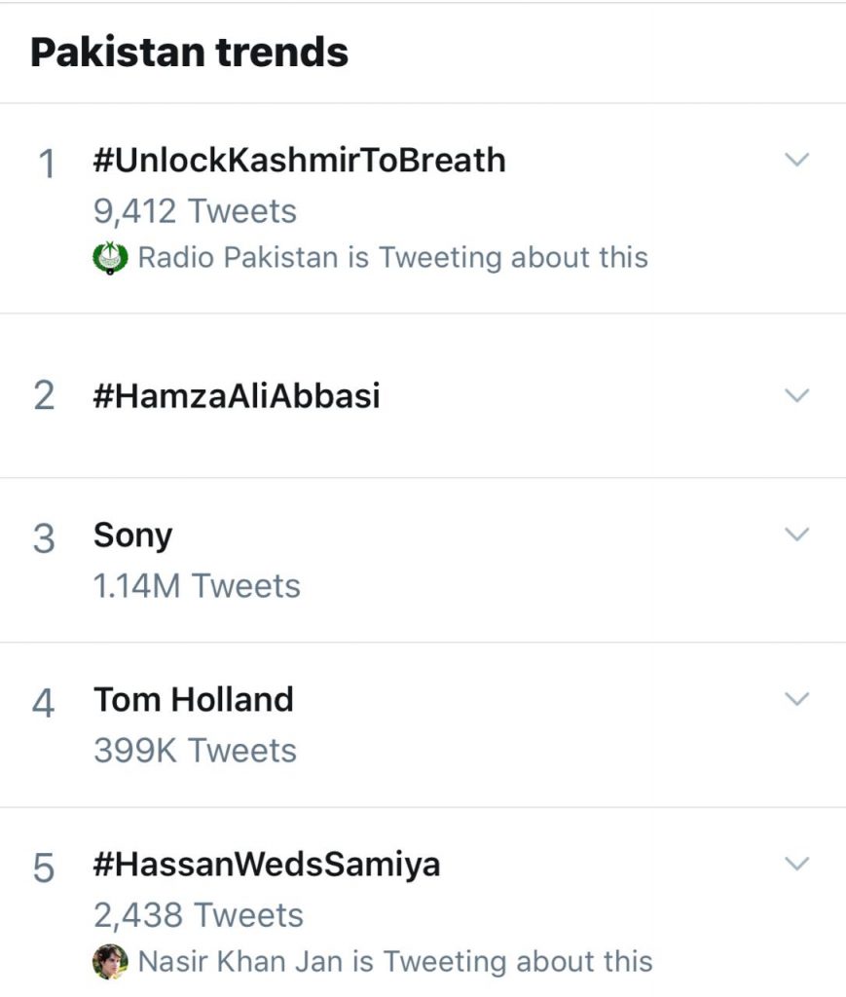846x997 pixels.
Task: View the 399K Tweets count
Action: (195, 751)
